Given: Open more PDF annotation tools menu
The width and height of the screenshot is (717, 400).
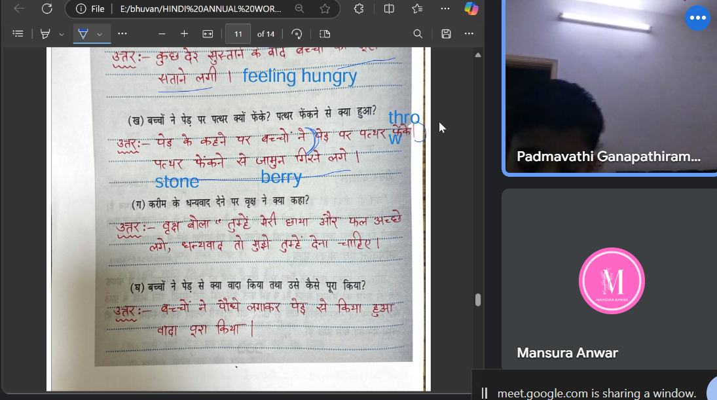Looking at the screenshot, I should click(x=122, y=33).
